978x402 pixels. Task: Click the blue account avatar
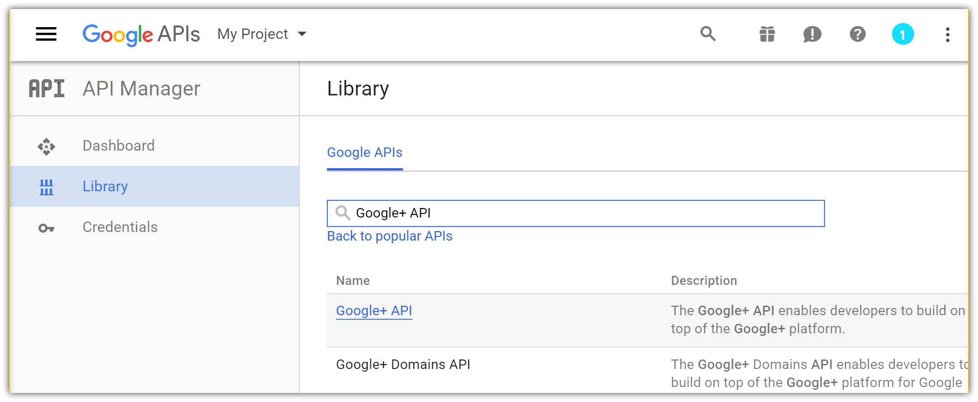903,34
